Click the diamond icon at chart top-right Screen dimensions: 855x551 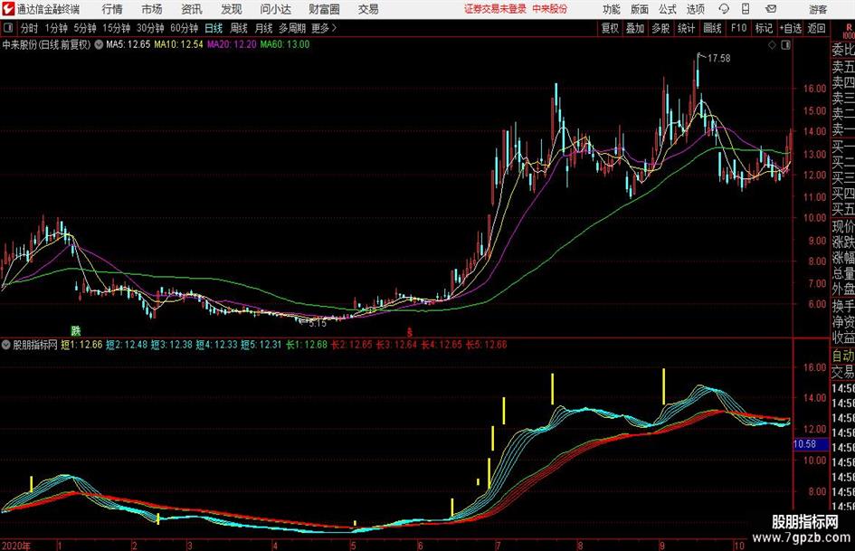tap(772, 45)
